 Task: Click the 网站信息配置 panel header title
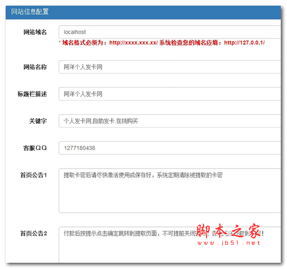click(x=29, y=12)
